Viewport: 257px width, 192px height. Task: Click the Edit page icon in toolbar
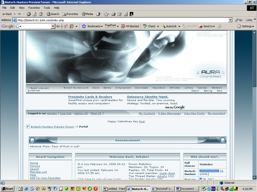point(119,14)
